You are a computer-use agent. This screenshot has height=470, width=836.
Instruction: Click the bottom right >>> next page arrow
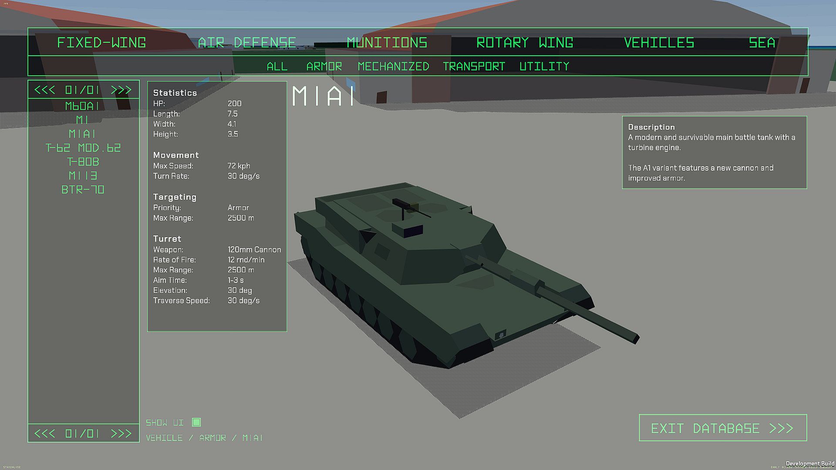pyautogui.click(x=121, y=433)
